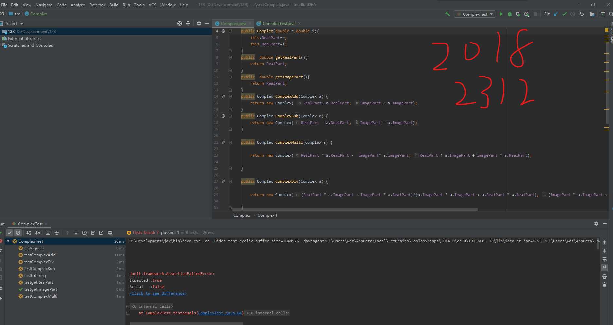The height and width of the screenshot is (325, 613).
Task: Open the Search Everywhere magnifier icon
Action: [x=610, y=14]
